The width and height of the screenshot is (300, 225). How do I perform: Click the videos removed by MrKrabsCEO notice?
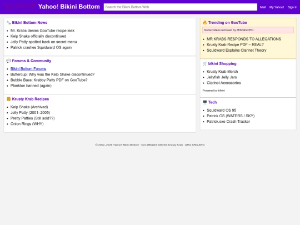[248, 30]
